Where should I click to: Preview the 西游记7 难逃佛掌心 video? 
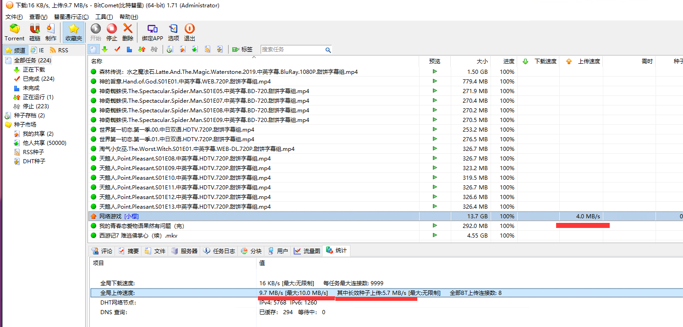coord(435,235)
